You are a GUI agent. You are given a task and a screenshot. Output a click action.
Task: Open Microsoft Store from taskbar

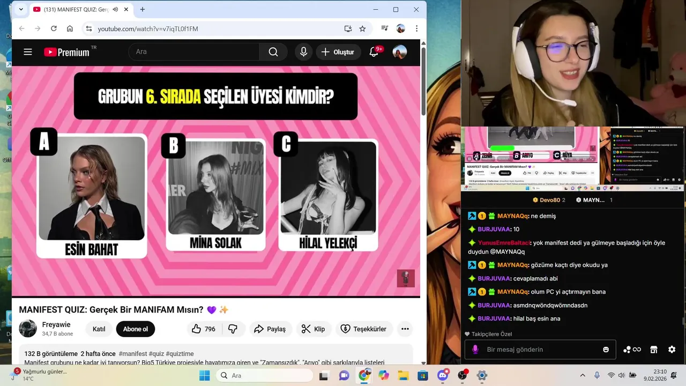click(423, 375)
